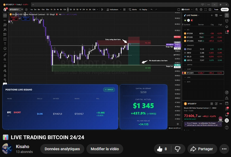This screenshot has width=231, height=157.
Task: Activate the zoom-in tool
Action: click(5, 59)
